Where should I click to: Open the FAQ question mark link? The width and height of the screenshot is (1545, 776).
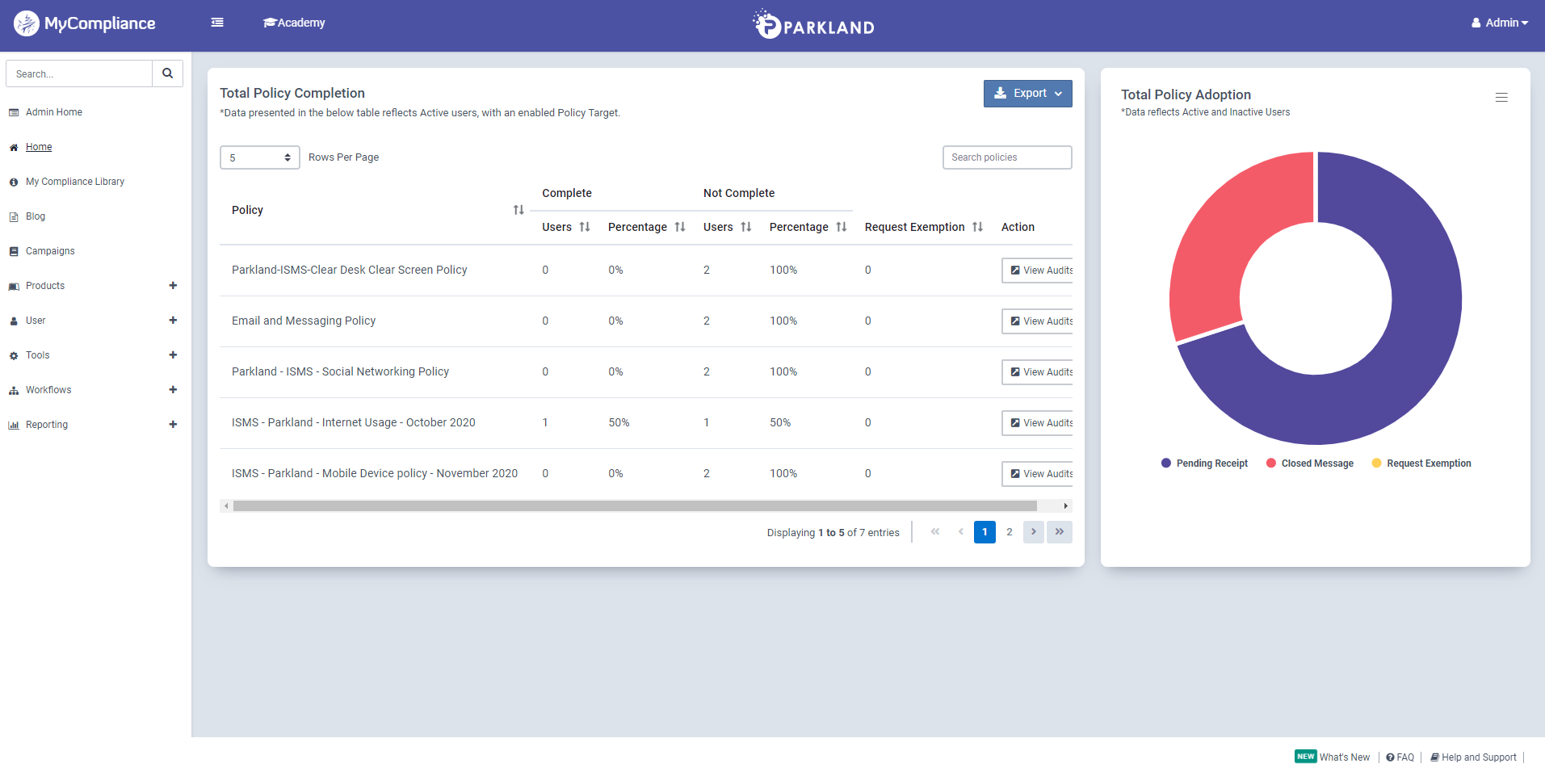(1400, 757)
